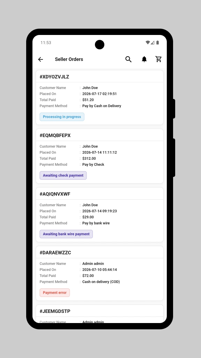Open order #EQMQBFEPX

coord(99,156)
